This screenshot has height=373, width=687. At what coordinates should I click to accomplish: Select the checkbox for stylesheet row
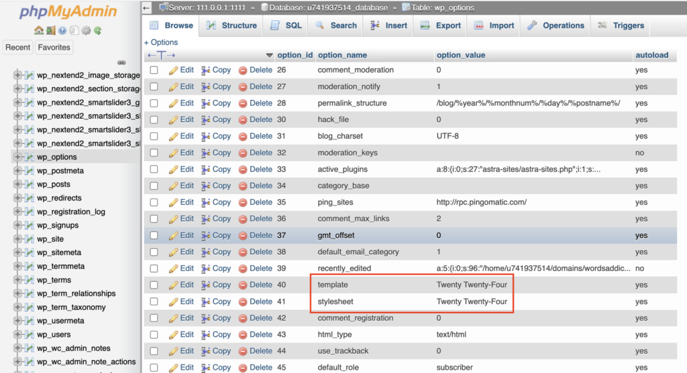pos(154,302)
